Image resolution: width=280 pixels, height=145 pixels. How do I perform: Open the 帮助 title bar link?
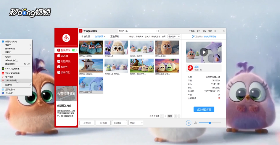210,31
